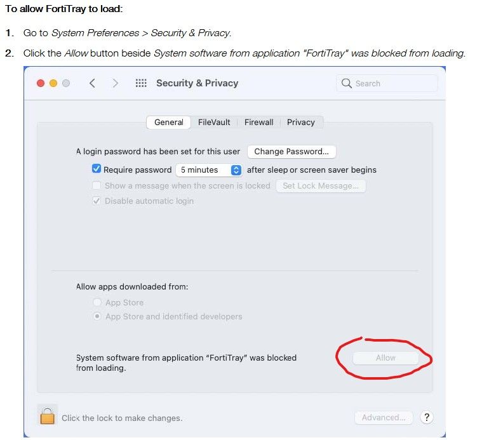482x440 pixels.
Task: Switch to the Firewall tab
Action: pos(258,122)
